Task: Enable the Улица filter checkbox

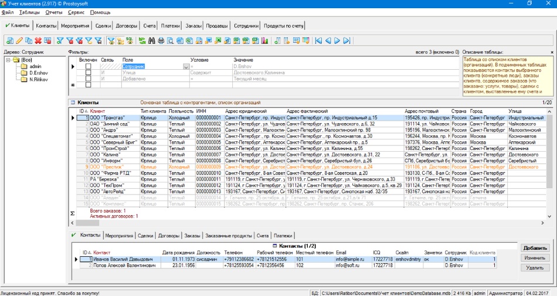Action: pyautogui.click(x=89, y=73)
